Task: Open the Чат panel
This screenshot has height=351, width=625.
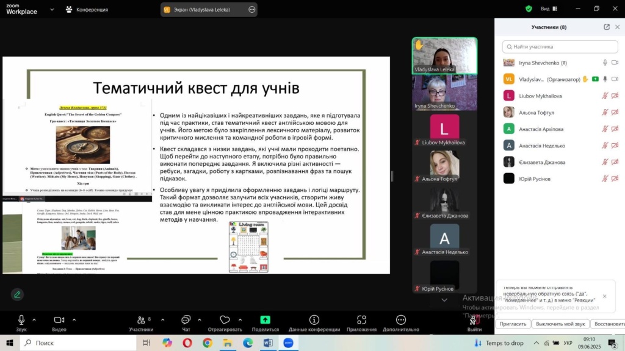Action: pos(186,323)
